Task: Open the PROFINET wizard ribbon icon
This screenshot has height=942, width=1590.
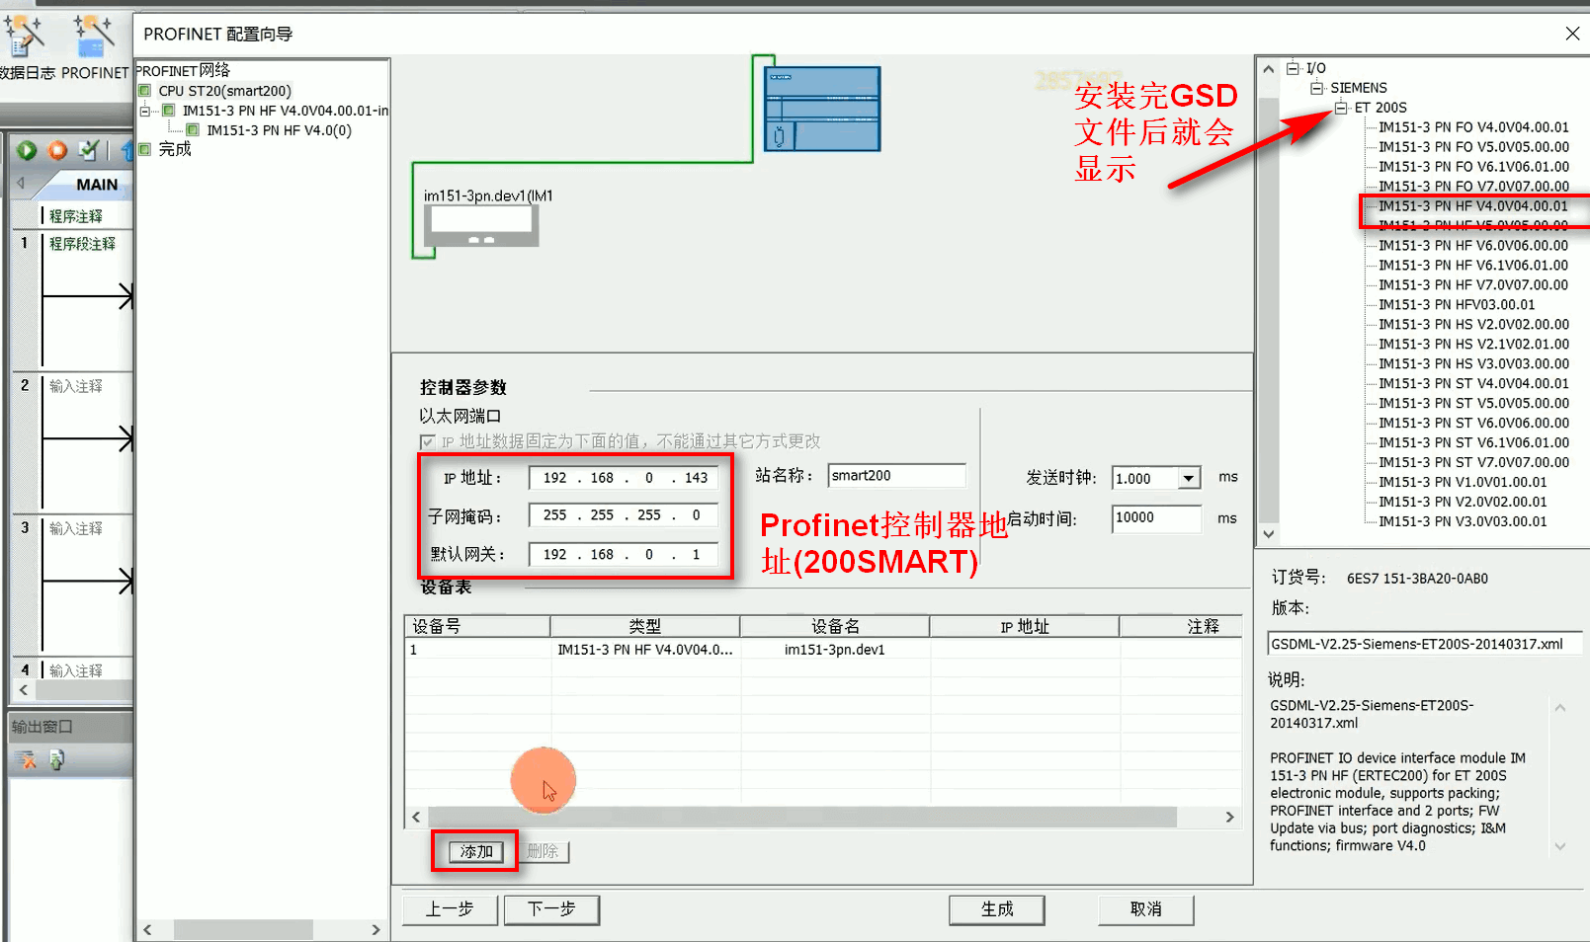Action: click(93, 38)
